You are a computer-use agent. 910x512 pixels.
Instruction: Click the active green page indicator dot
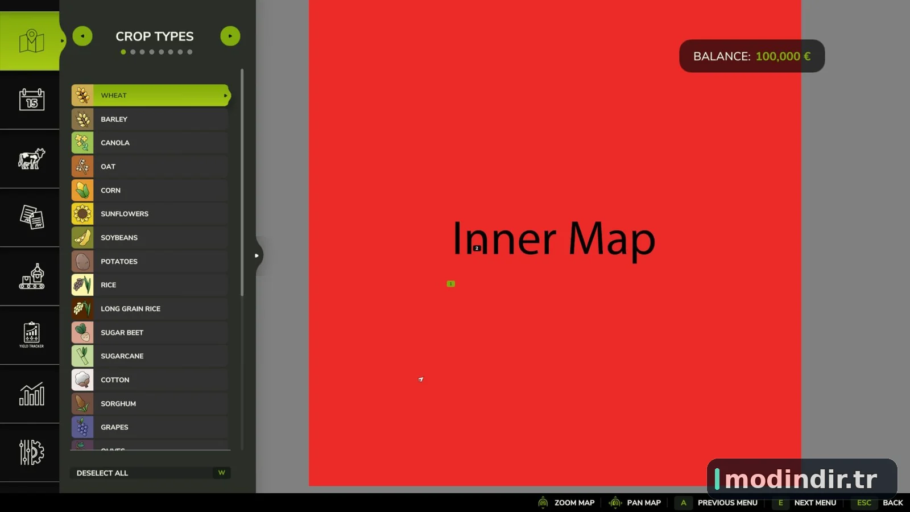(x=123, y=52)
